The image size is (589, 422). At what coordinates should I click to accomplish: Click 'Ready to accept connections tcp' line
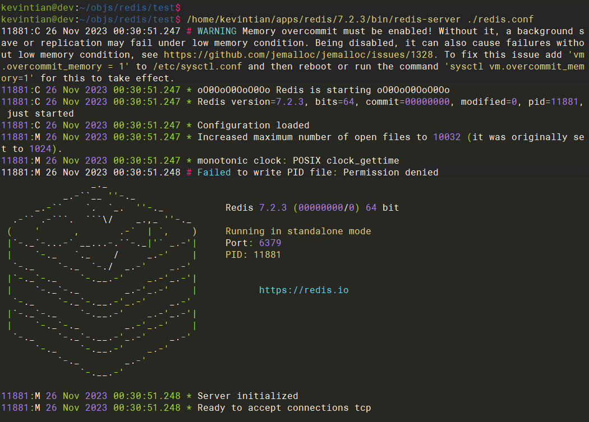[284, 407]
